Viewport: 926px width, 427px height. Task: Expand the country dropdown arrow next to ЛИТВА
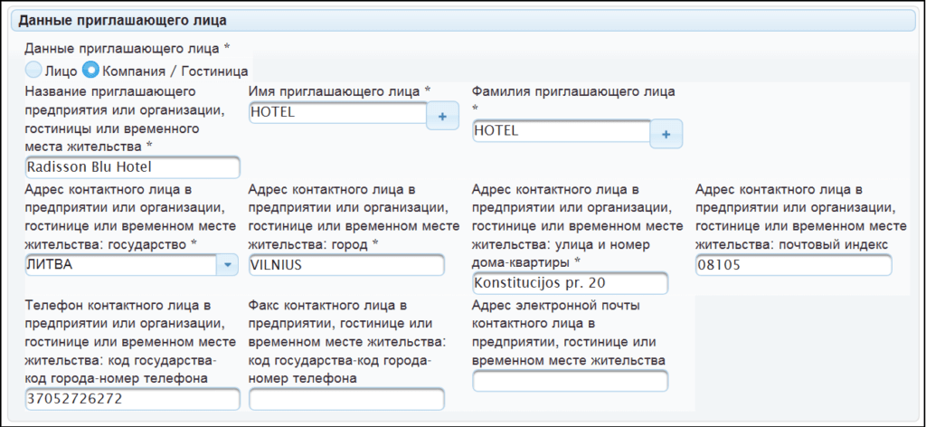click(227, 265)
